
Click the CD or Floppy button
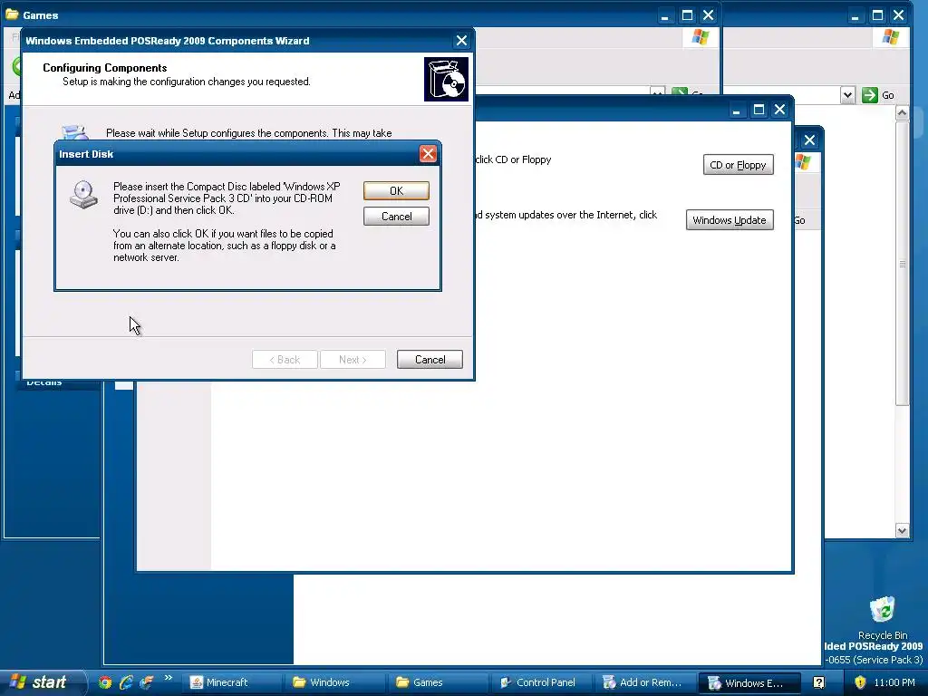click(738, 165)
